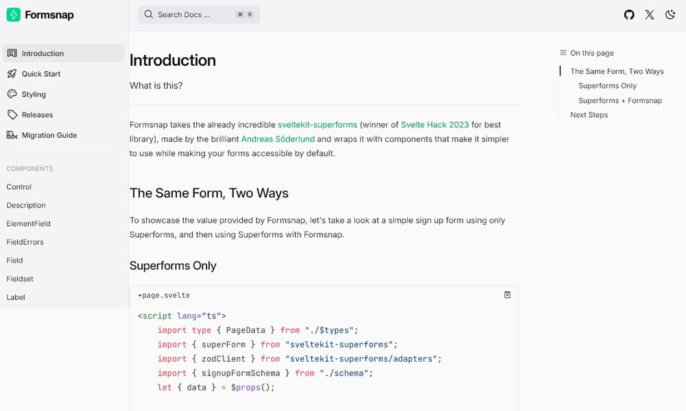Open the ElementField component docs
686x411 pixels.
point(28,223)
